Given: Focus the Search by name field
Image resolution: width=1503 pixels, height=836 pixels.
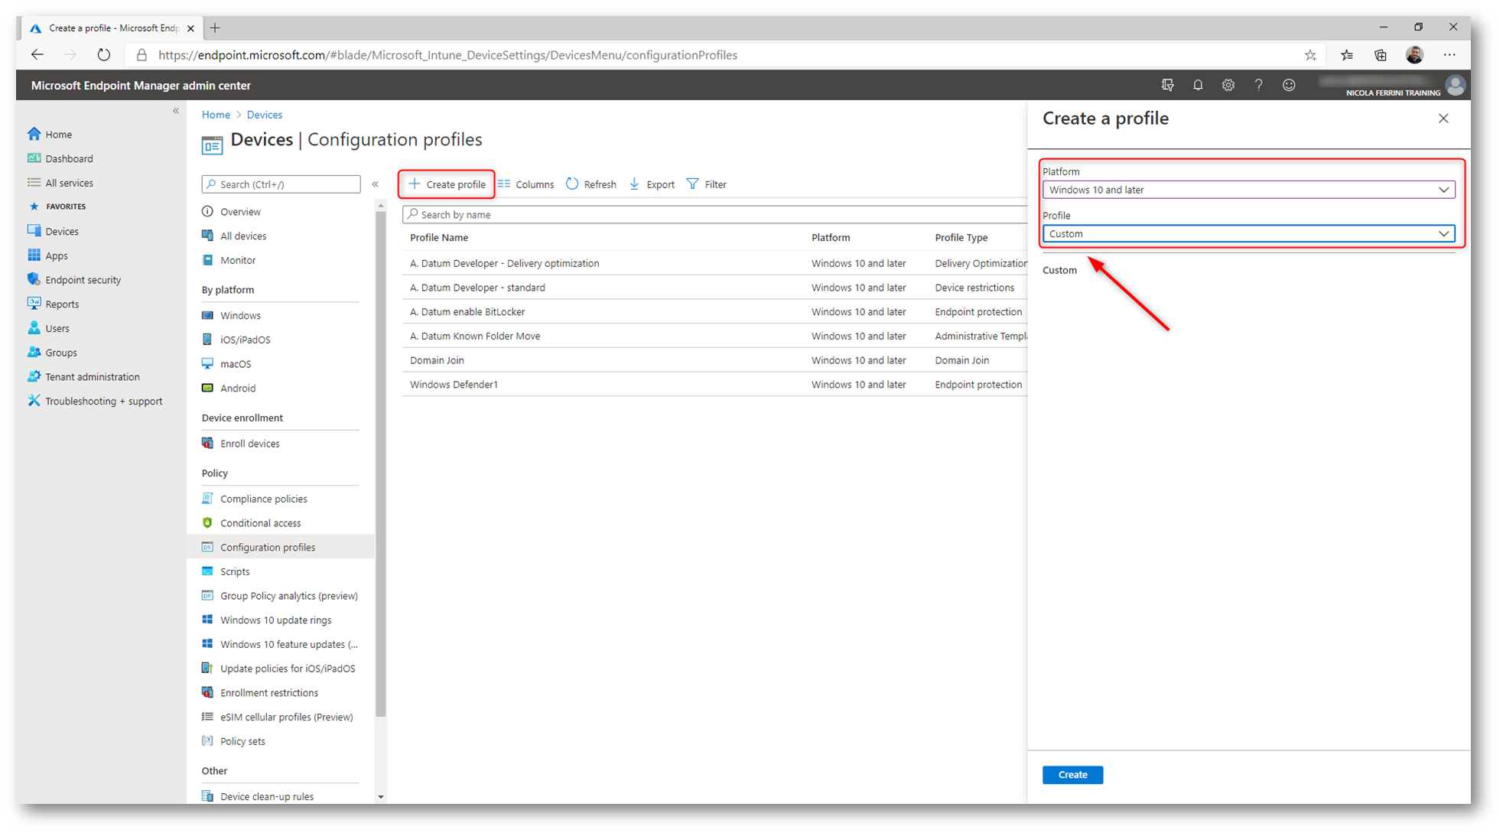Looking at the screenshot, I should pos(714,214).
